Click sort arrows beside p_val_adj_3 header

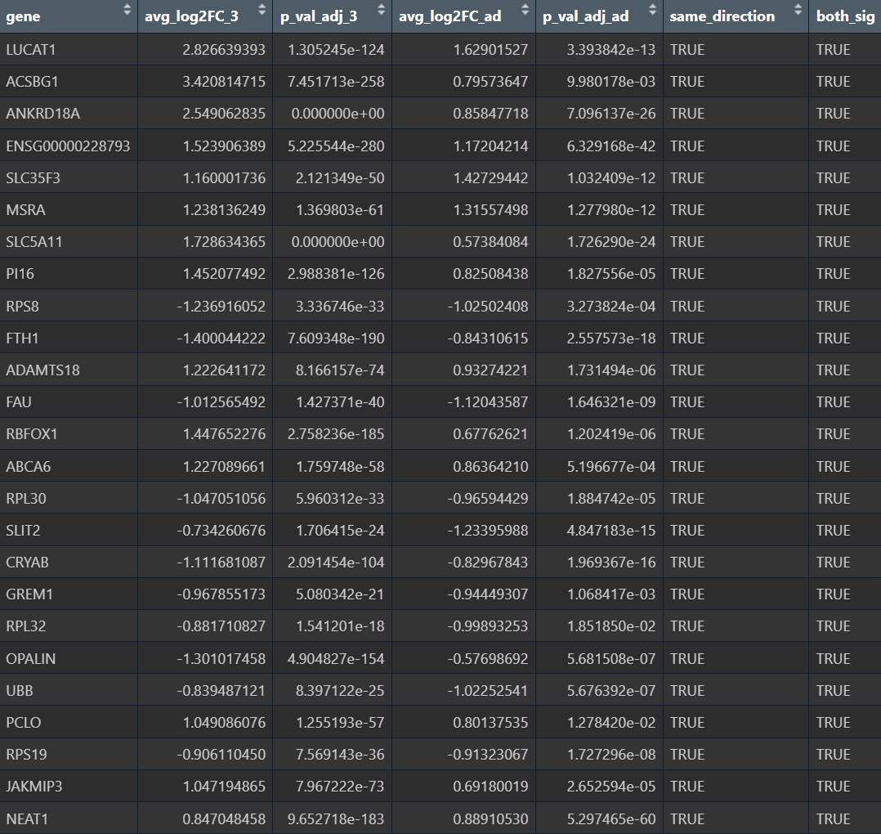pyautogui.click(x=381, y=11)
